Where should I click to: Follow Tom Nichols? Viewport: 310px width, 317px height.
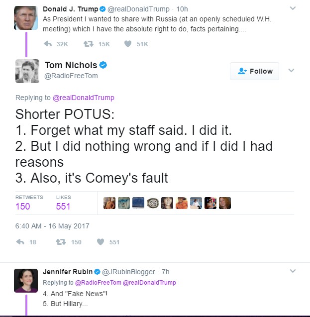[x=254, y=71]
